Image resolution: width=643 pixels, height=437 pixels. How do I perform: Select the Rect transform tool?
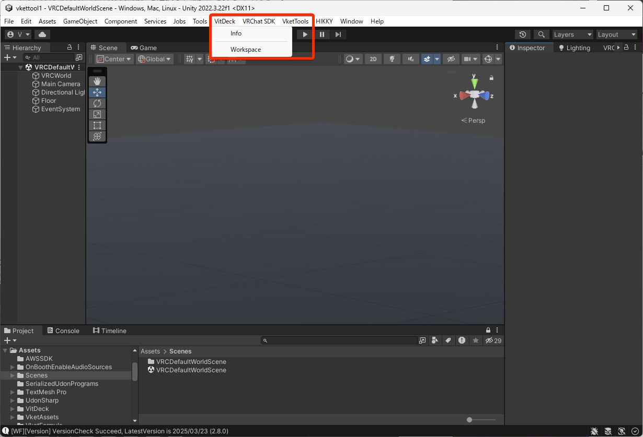point(97,125)
